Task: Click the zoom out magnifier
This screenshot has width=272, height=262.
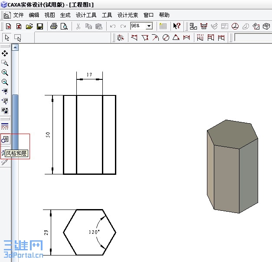Action: (x=5, y=82)
